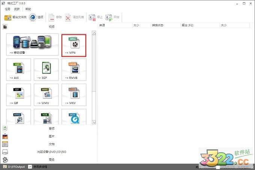
Task: Click the 3GP format conversion icon
Action: click(46, 70)
